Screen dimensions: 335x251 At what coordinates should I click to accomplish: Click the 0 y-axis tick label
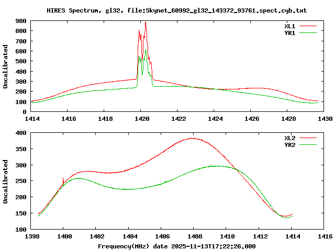point(25,112)
